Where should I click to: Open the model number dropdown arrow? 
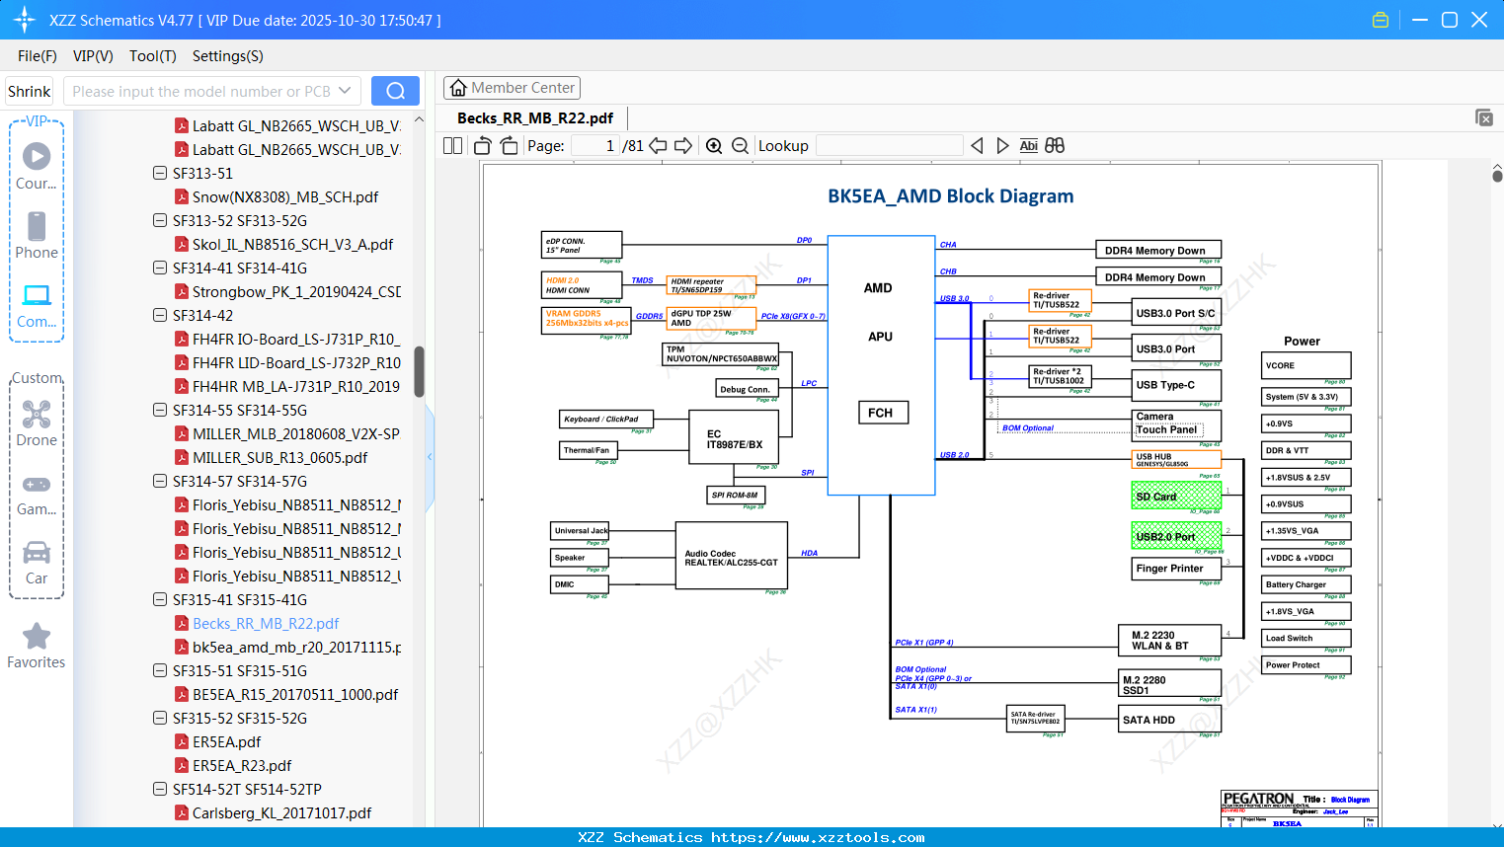[345, 91]
